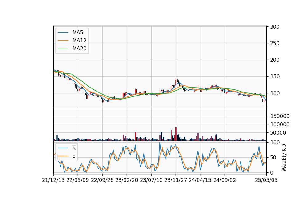Click the 23/07/10 date label

coord(151,180)
